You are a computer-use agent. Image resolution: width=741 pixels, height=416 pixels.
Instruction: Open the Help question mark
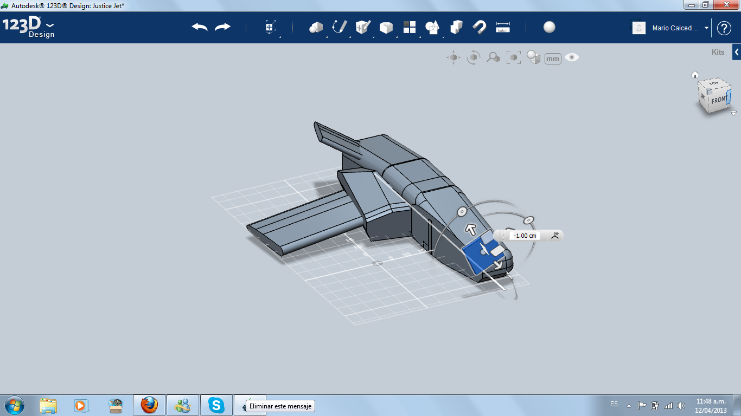click(724, 28)
